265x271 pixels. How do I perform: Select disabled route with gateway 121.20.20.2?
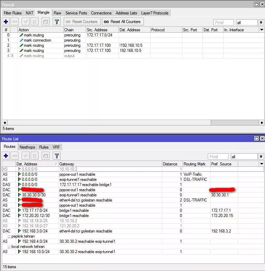(133, 226)
